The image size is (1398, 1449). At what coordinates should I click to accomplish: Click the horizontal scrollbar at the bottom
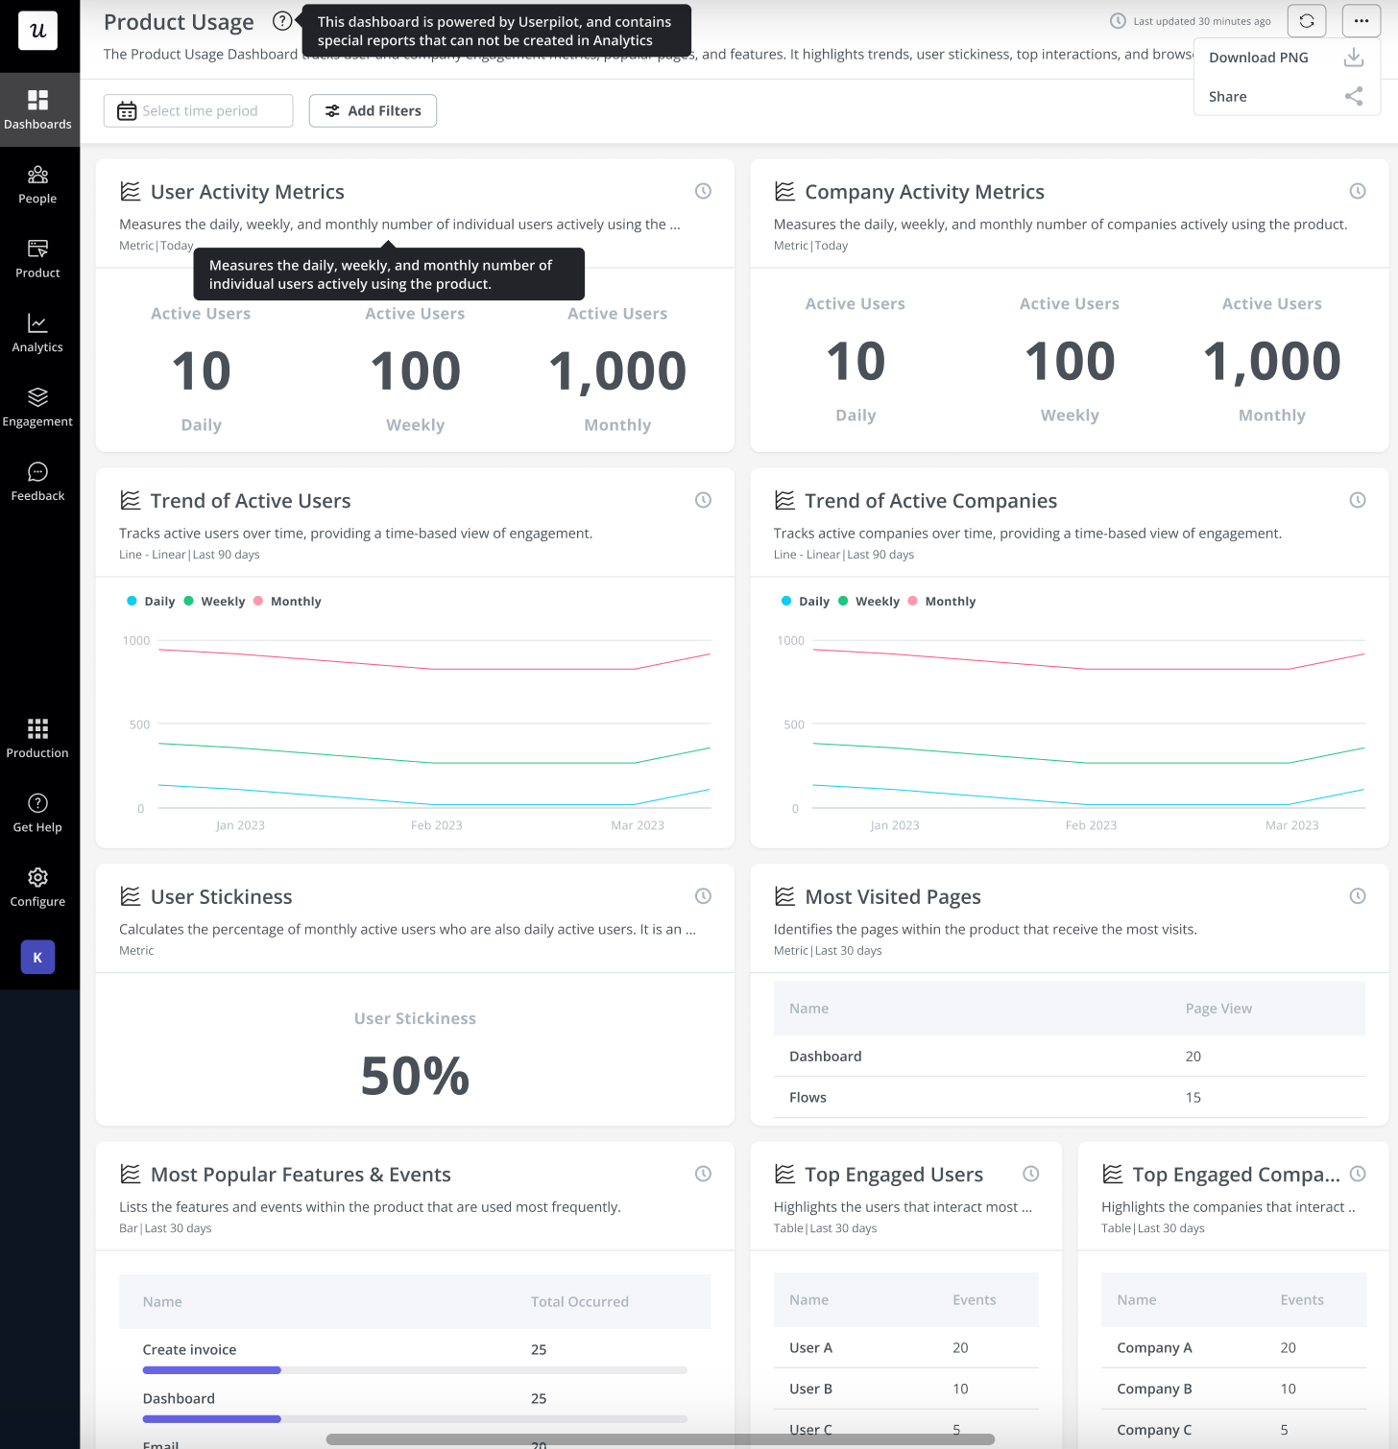point(660,1439)
